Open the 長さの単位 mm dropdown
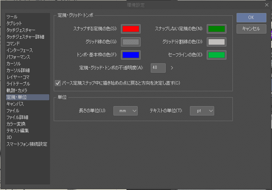Screen dimensions: 272x190 pos(126,111)
